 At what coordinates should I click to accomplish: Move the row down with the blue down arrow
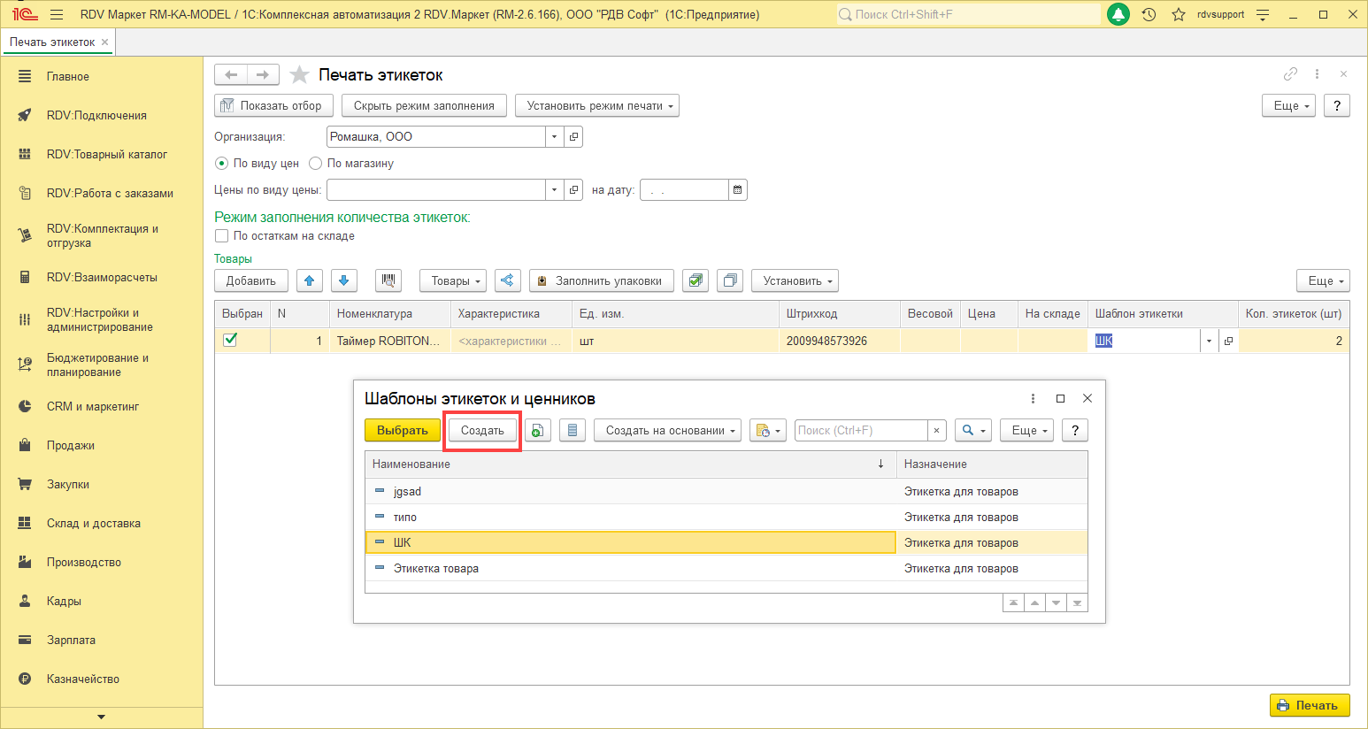tap(344, 280)
